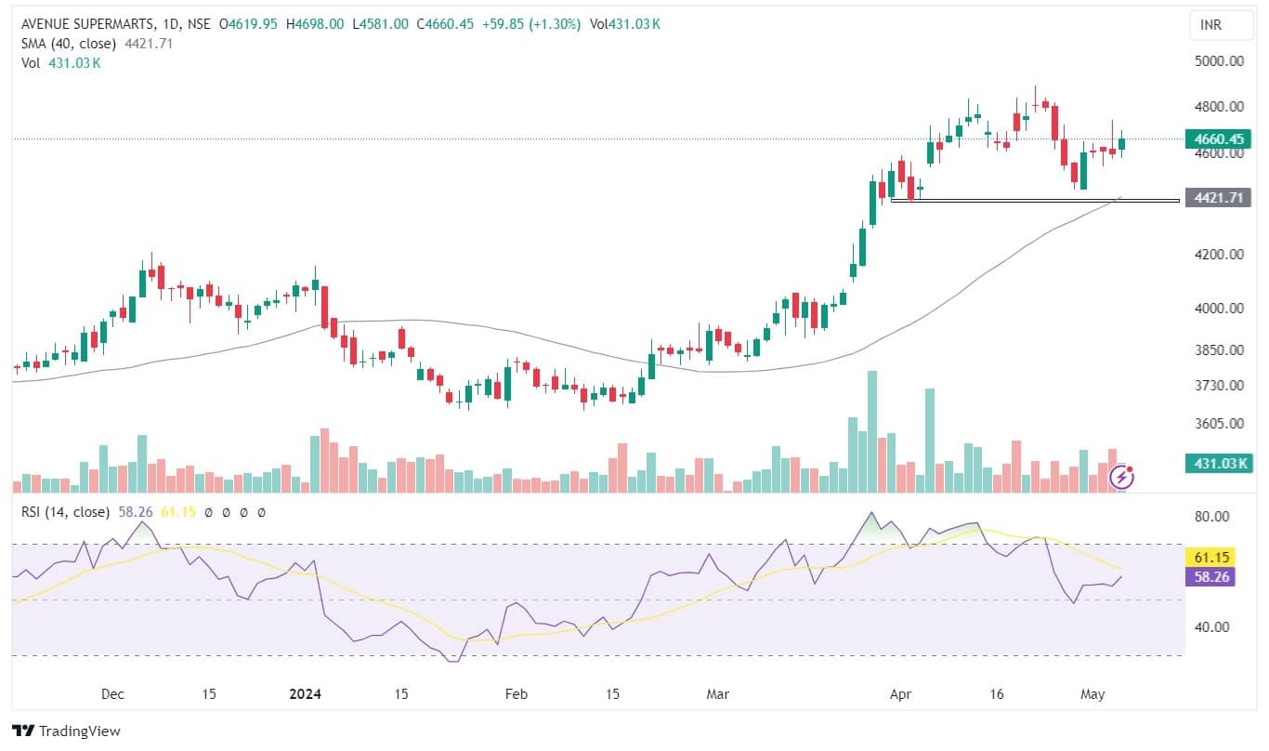Click the 5000.00 price scale label

pyautogui.click(x=1217, y=62)
